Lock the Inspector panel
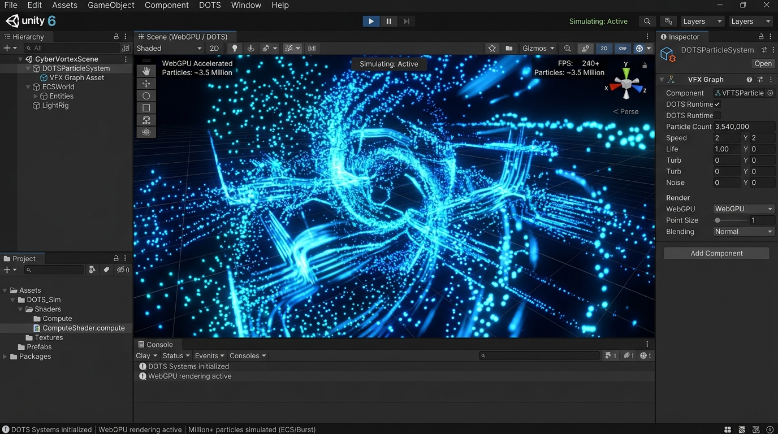 (x=761, y=37)
